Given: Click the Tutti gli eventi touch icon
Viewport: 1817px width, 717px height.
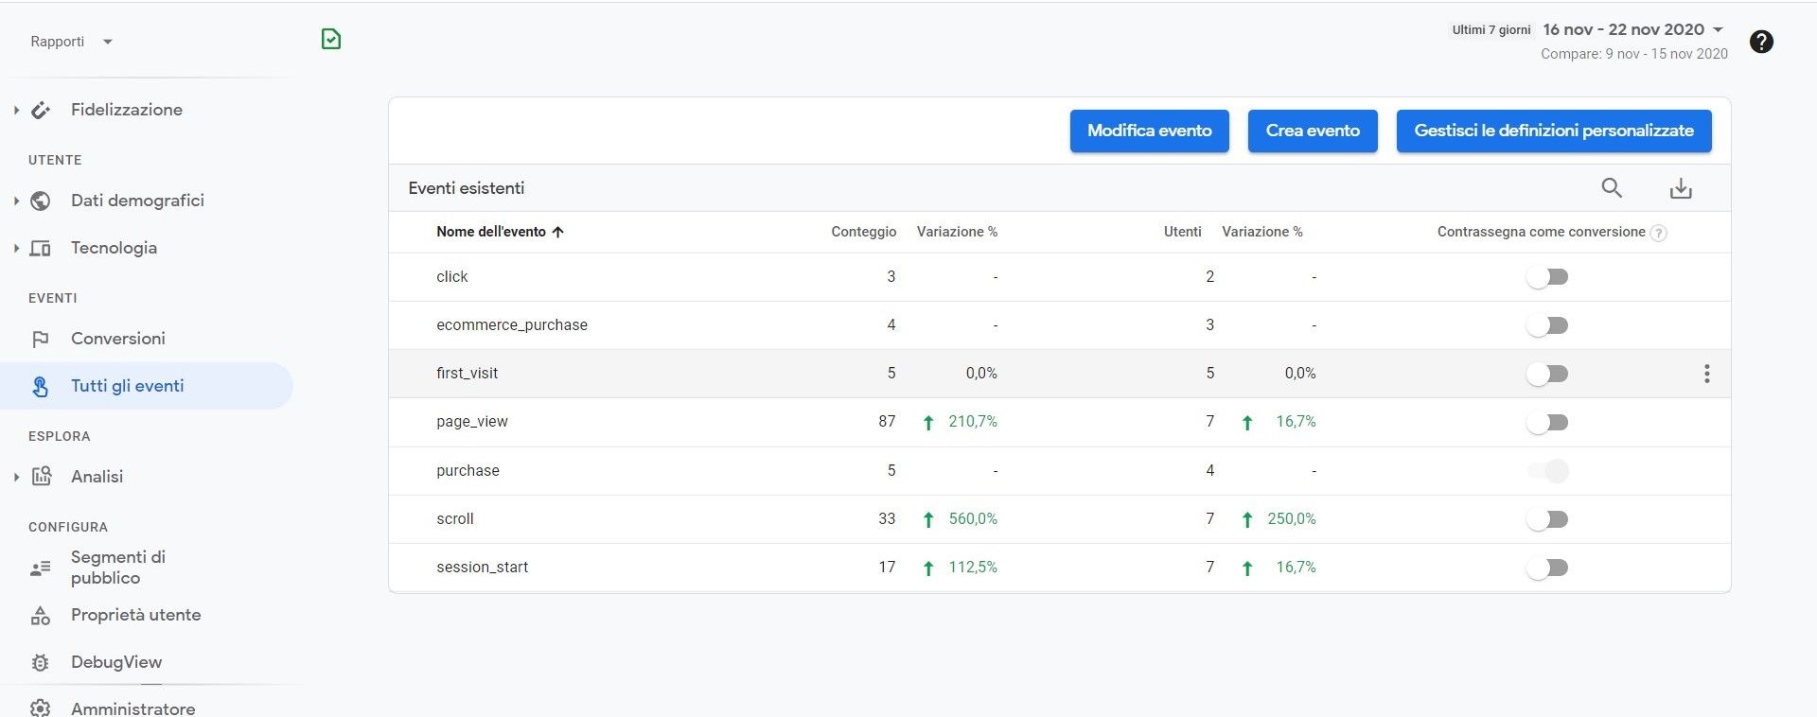Looking at the screenshot, I should coord(41,386).
